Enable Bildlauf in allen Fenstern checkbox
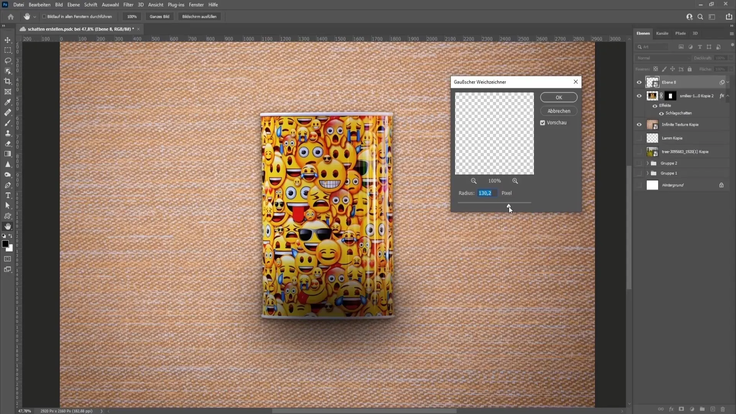 point(44,16)
